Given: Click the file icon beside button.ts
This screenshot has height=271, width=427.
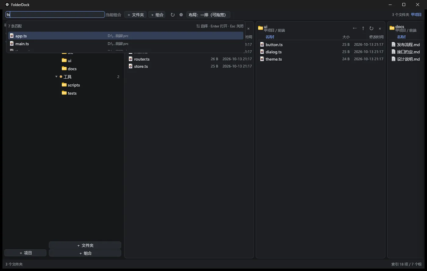Looking at the screenshot, I should click(262, 45).
